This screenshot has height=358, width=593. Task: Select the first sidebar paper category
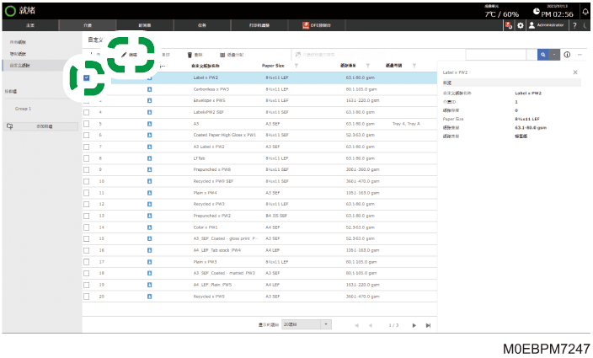click(18, 42)
